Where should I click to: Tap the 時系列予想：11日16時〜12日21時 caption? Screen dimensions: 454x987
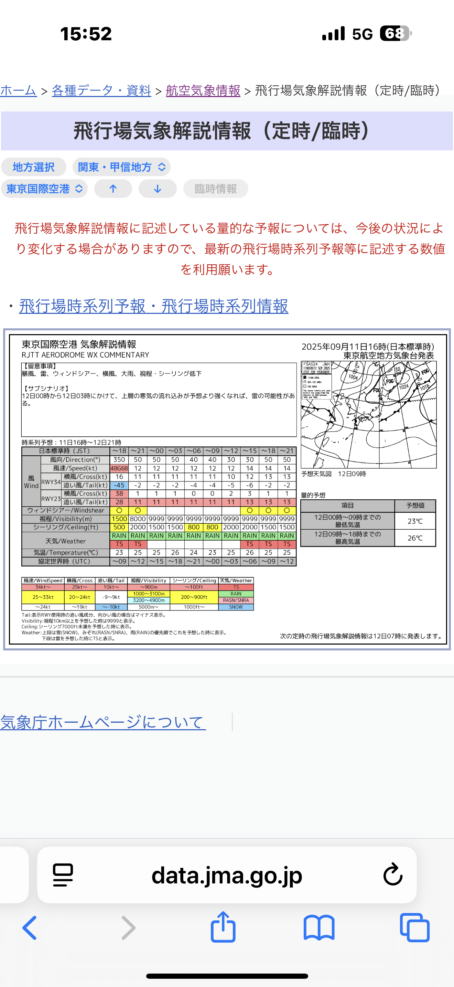(x=71, y=442)
